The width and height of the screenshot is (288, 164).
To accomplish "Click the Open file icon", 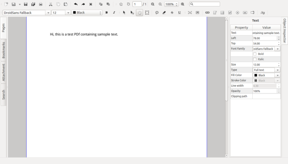I will (x=14, y=4).
